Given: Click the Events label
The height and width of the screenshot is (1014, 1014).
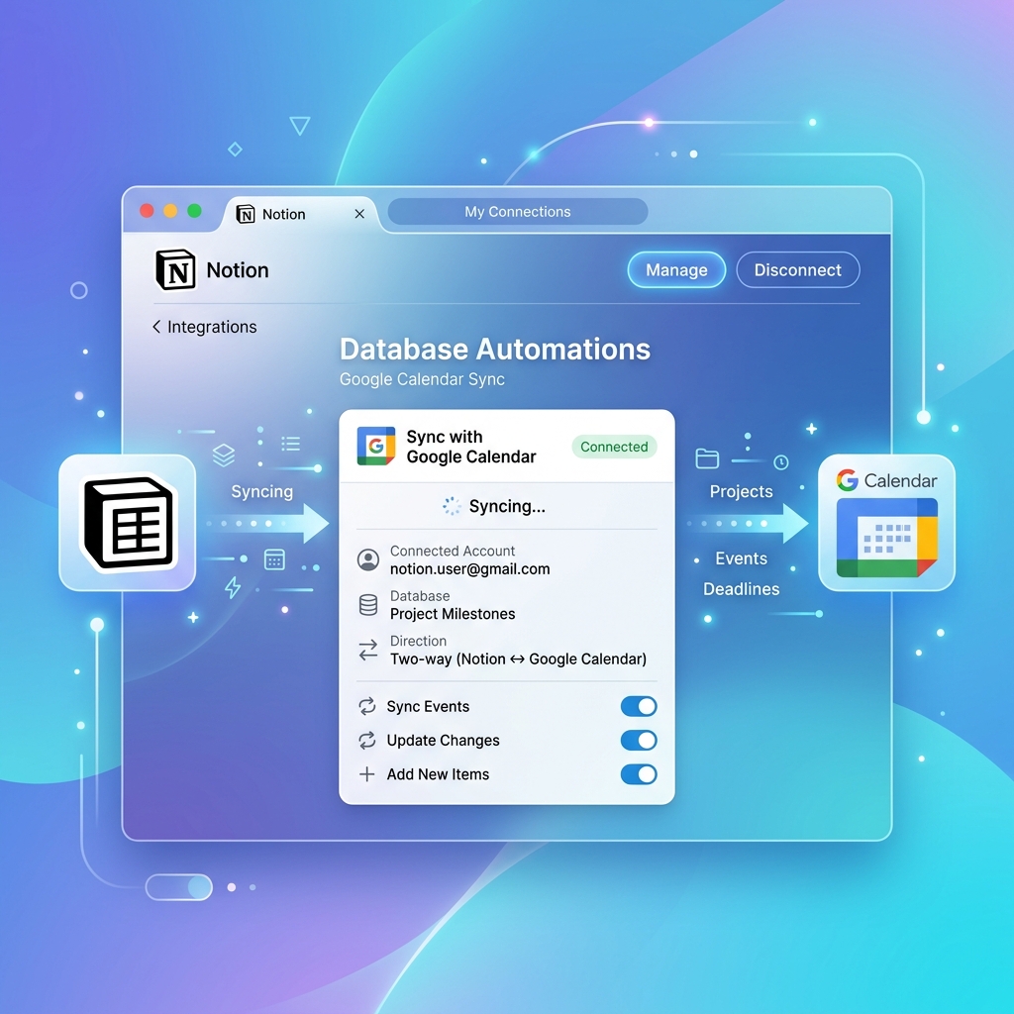Looking at the screenshot, I should pos(741,558).
